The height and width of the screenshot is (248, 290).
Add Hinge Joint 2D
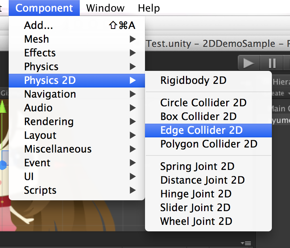(196, 194)
